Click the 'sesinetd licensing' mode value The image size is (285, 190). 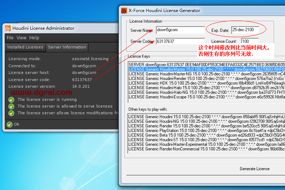90,59
